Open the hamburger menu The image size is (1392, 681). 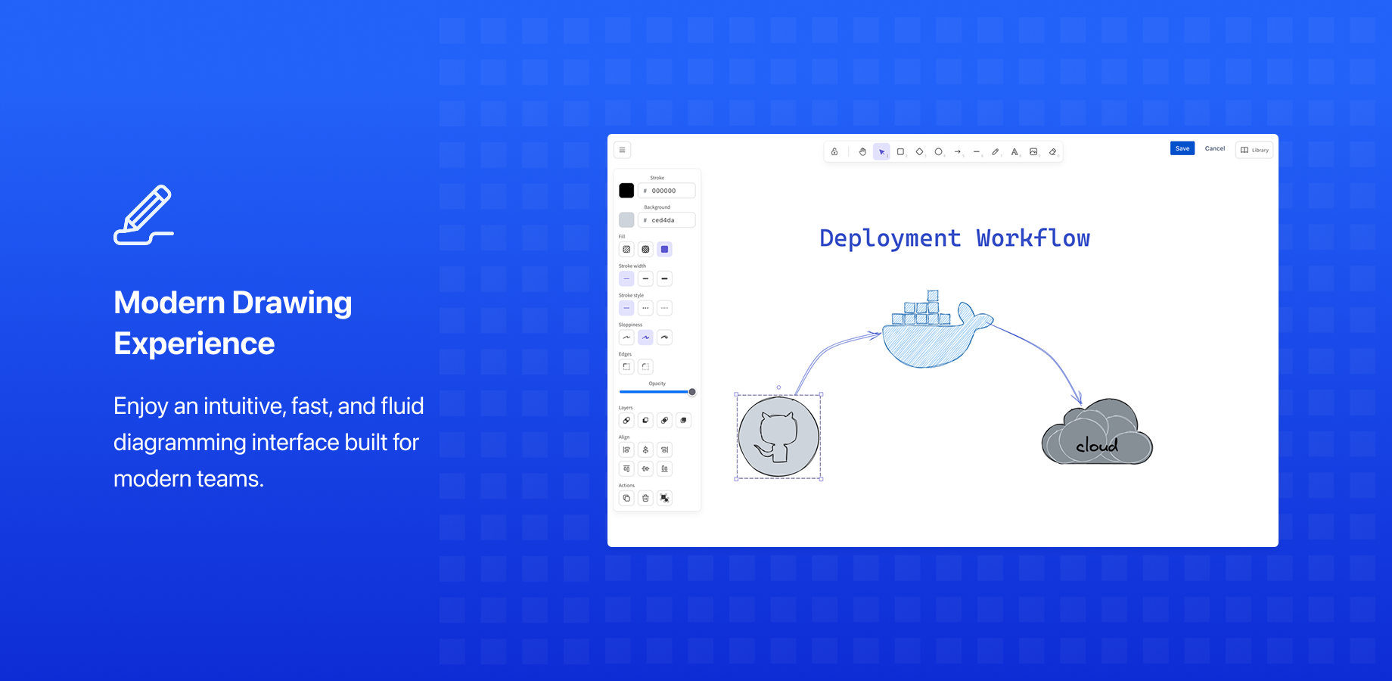622,150
